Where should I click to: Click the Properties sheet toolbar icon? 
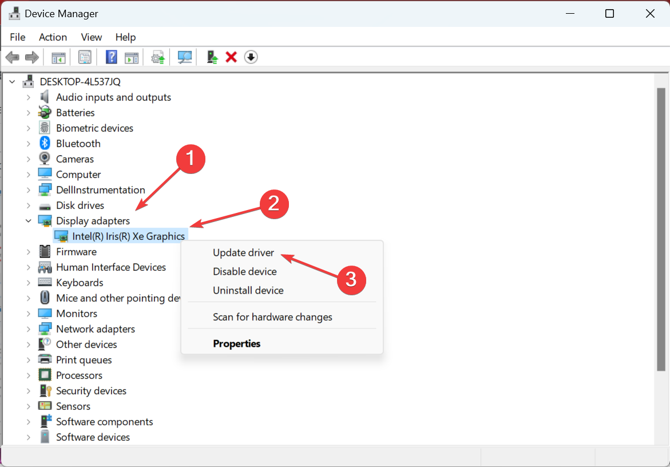tap(85, 57)
